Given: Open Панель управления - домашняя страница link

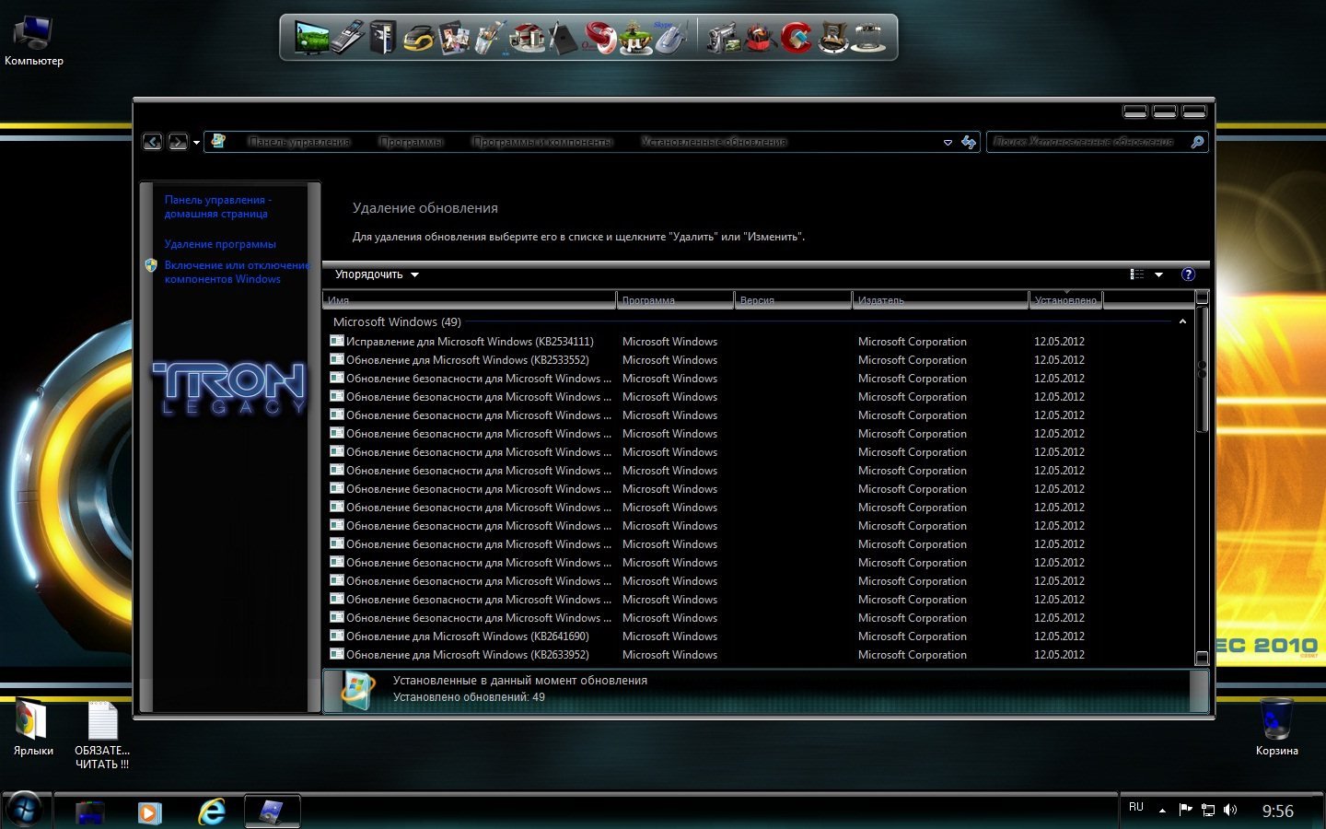Looking at the screenshot, I should [x=217, y=206].
